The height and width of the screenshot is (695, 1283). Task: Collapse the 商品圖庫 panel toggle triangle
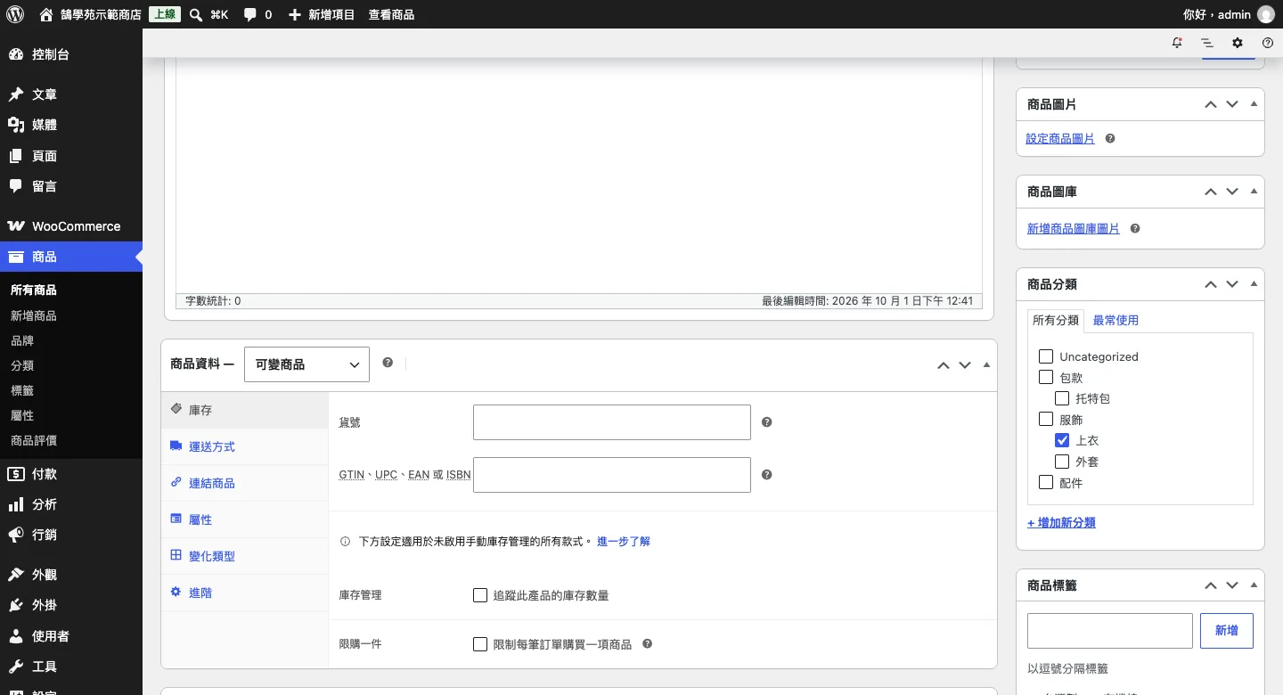pos(1254,192)
